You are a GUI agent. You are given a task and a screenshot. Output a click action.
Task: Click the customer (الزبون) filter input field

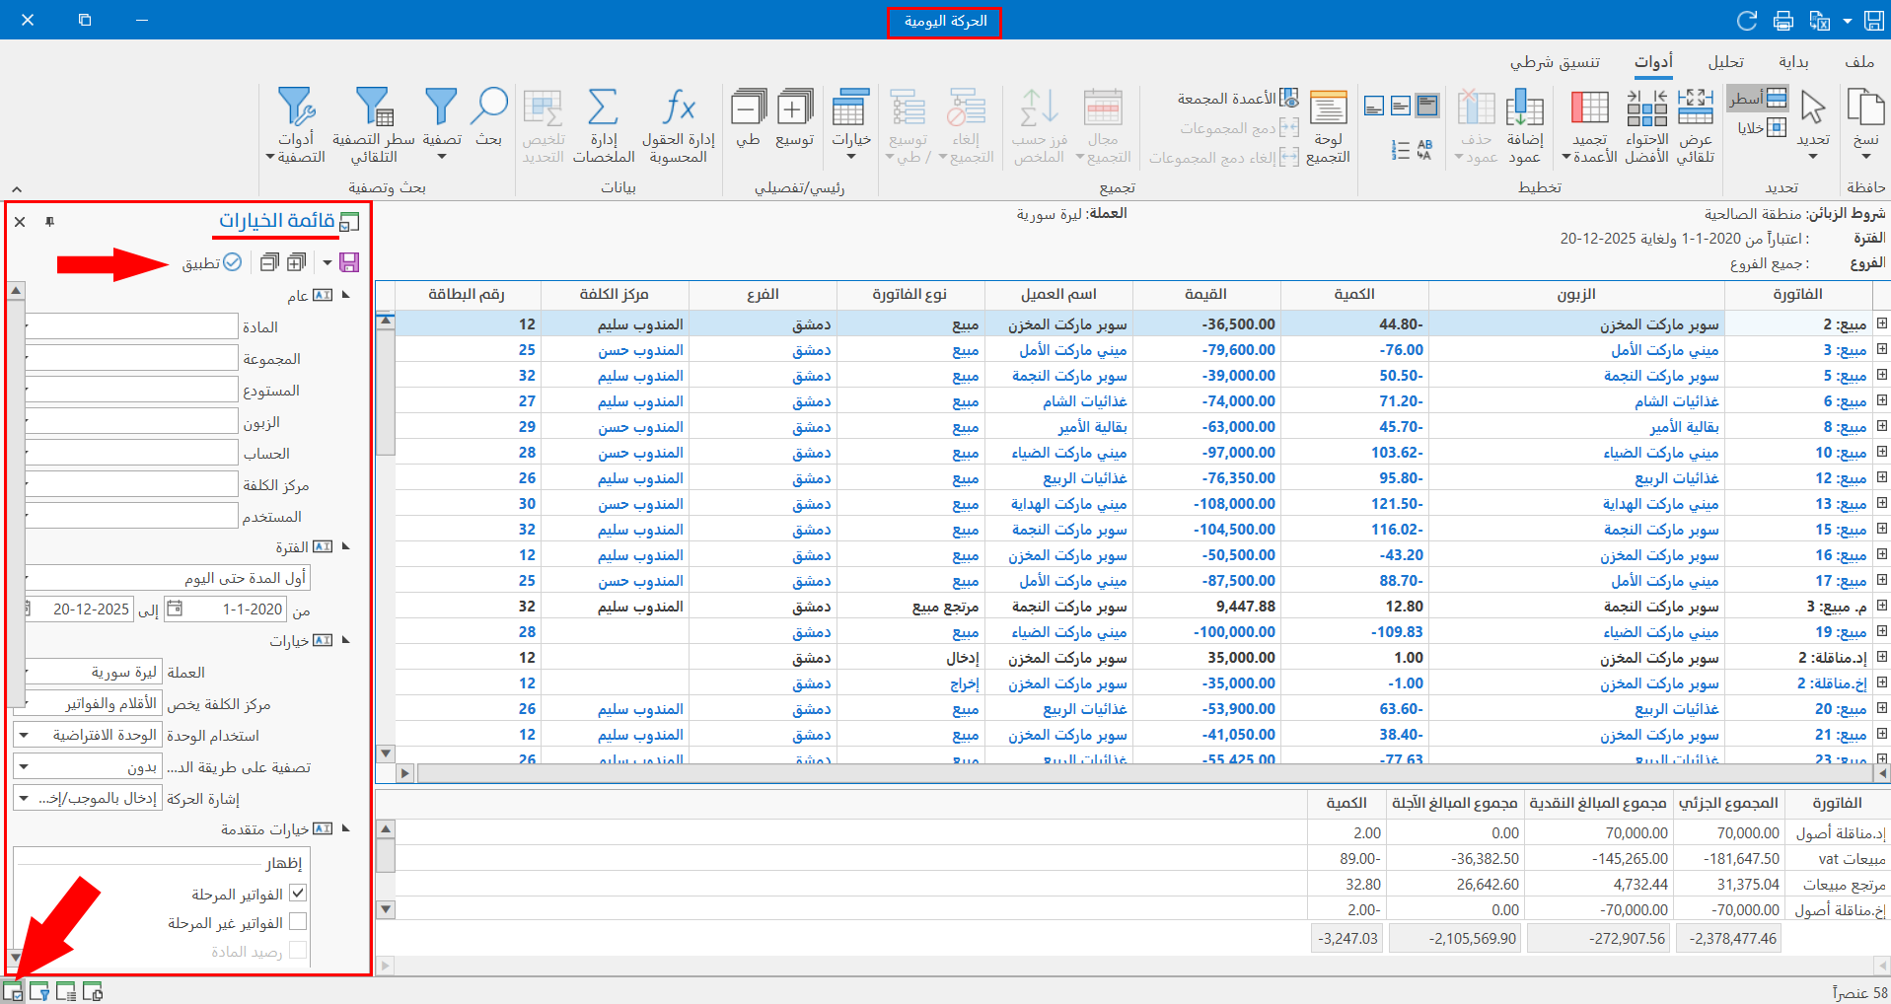(131, 422)
